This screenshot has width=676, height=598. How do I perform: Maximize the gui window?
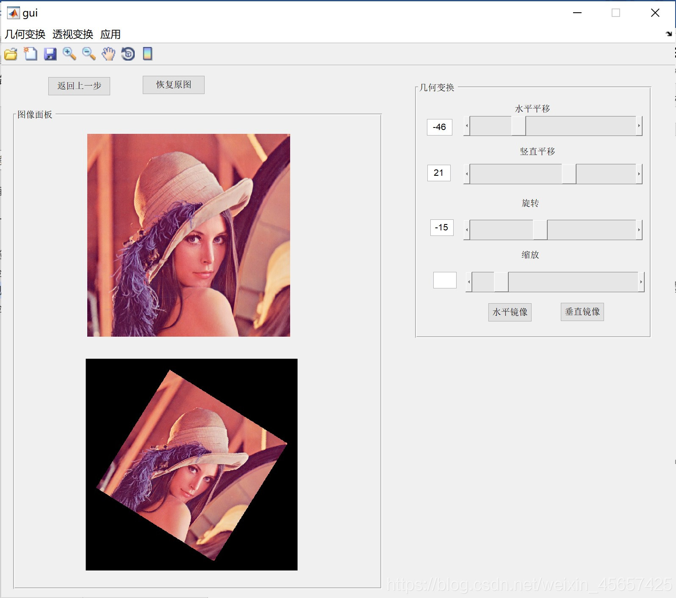tap(616, 13)
